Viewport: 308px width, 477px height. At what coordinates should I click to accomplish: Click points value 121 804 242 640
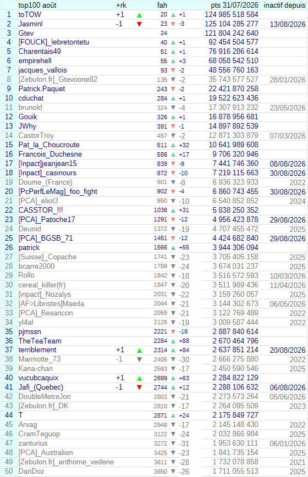pos(232,33)
